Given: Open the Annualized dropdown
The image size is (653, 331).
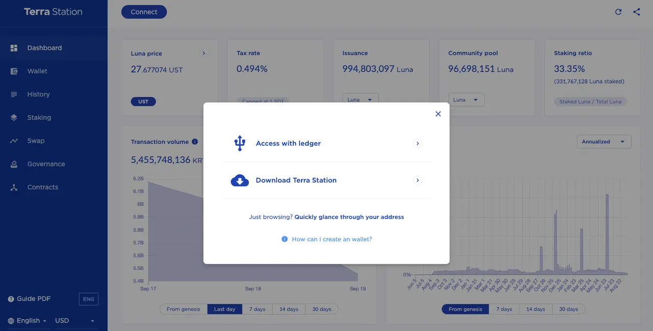Looking at the screenshot, I should (x=604, y=142).
